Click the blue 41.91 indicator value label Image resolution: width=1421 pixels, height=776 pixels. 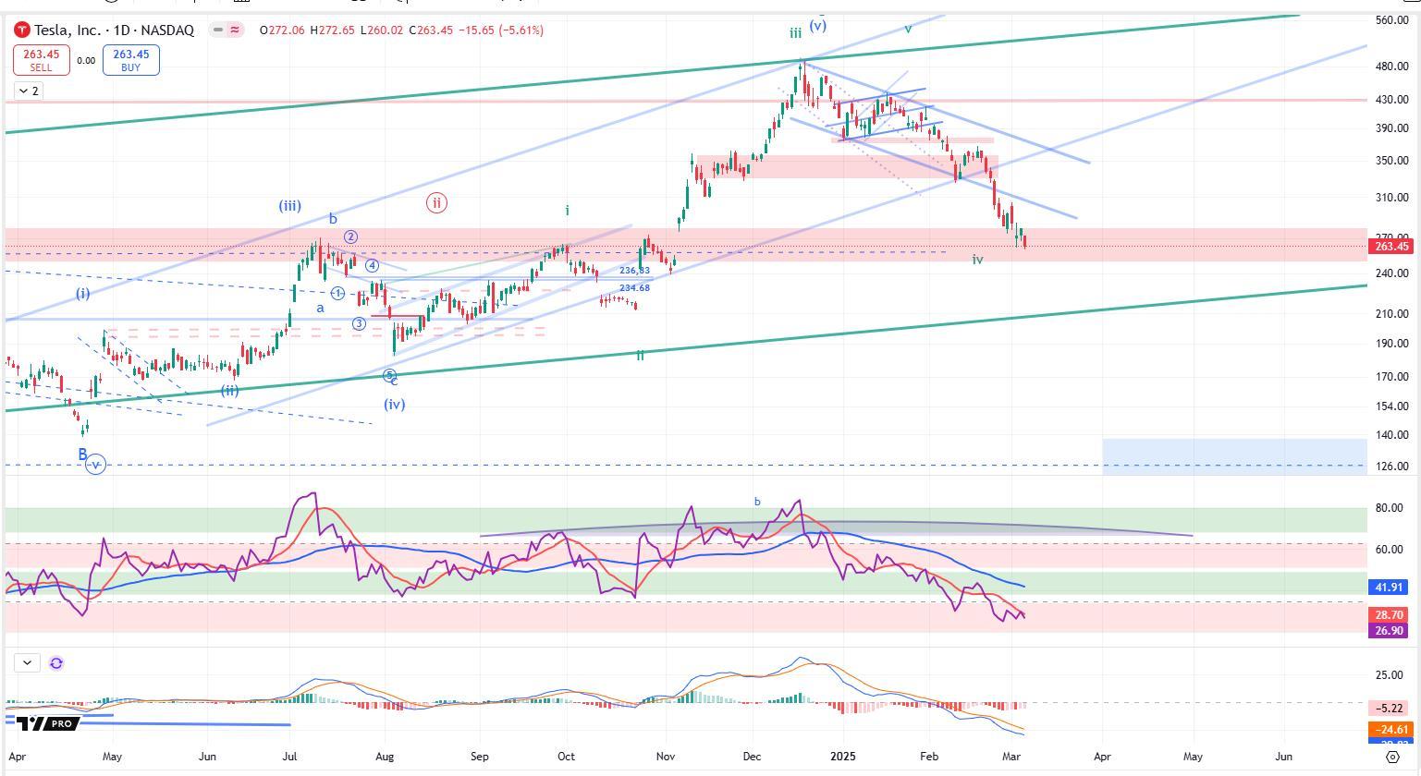point(1390,588)
